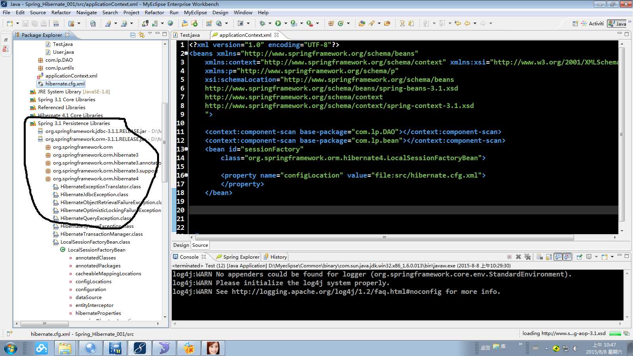Switch to the Spring Explorer tab

(237, 257)
